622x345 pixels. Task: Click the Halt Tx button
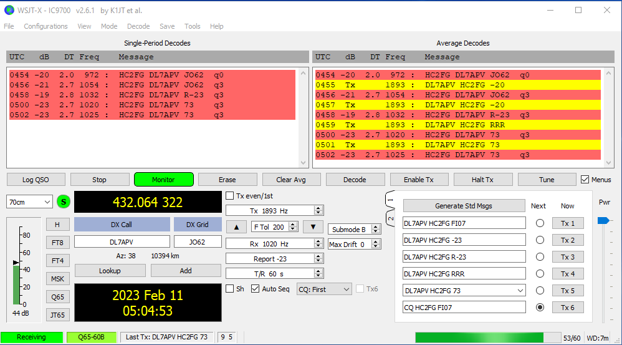(x=483, y=180)
